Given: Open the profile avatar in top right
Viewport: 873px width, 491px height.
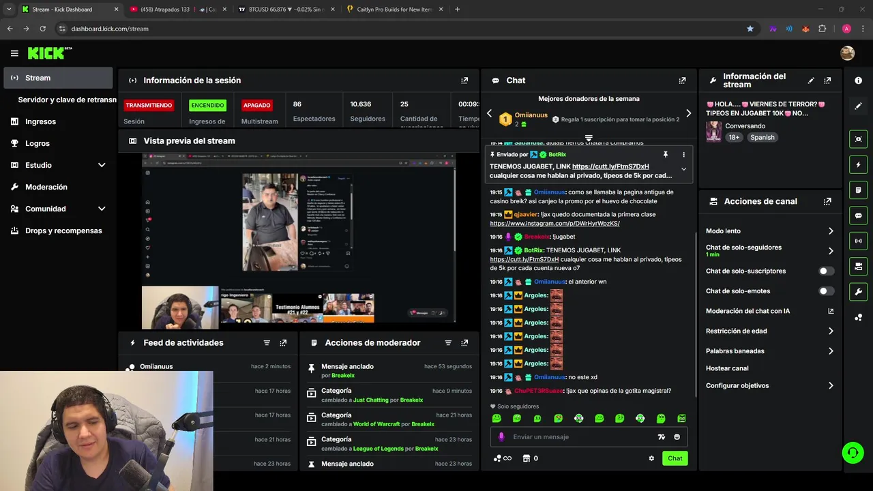Looking at the screenshot, I should (x=847, y=53).
